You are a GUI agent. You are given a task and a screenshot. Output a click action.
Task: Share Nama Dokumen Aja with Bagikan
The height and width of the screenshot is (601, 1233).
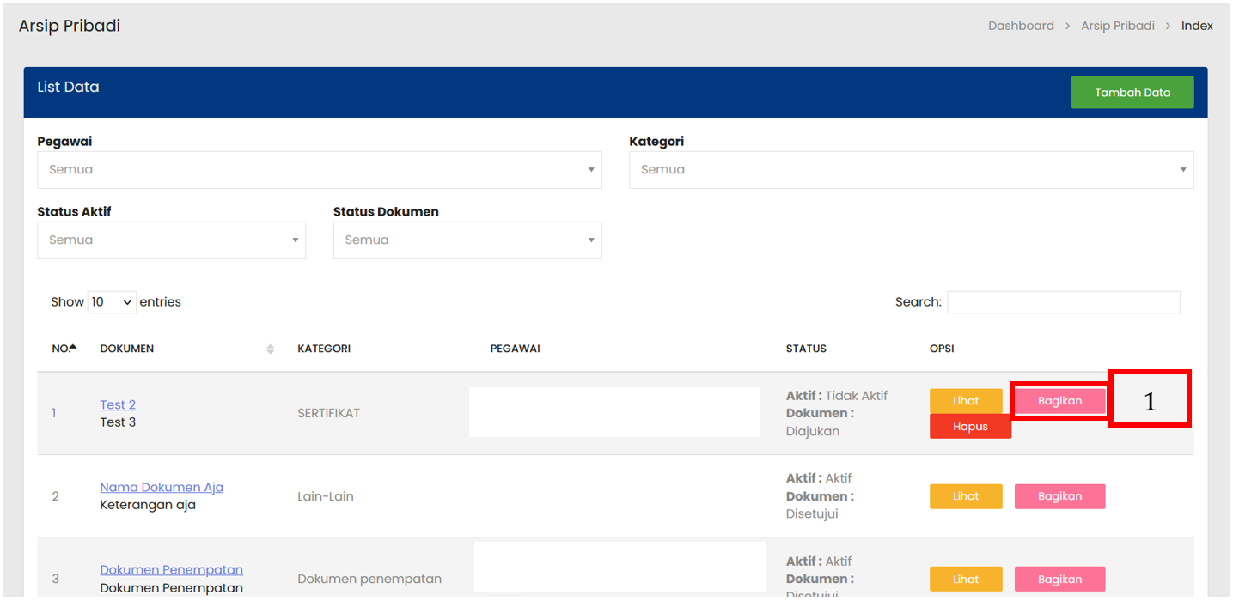pyautogui.click(x=1059, y=496)
